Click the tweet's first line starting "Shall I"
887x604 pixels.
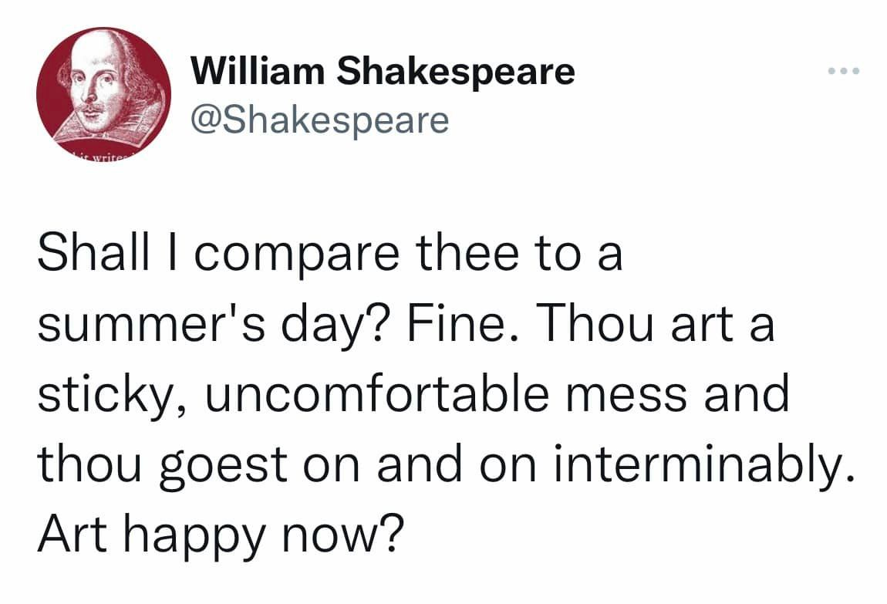point(329,256)
